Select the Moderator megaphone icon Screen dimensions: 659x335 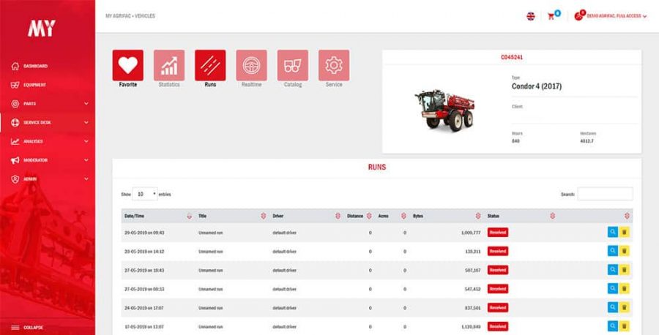15,160
